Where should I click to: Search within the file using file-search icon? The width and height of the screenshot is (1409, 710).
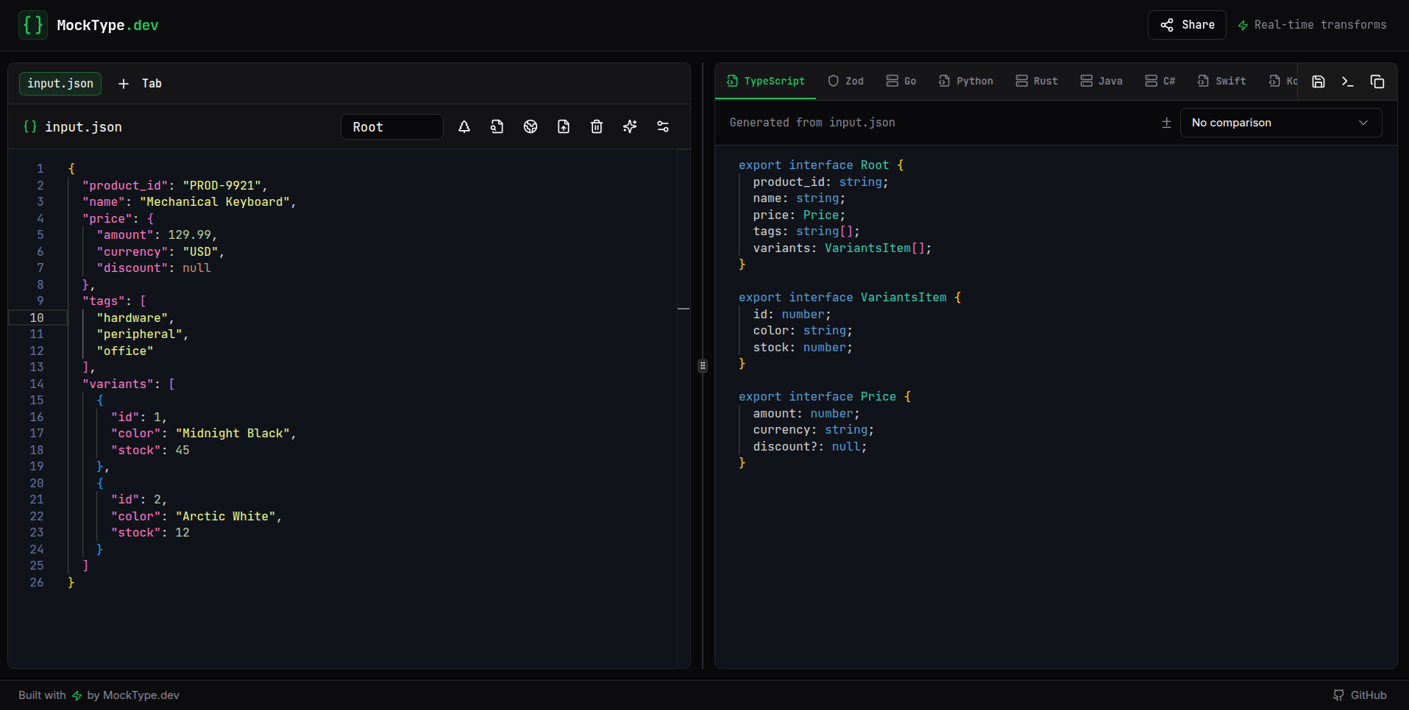point(497,126)
